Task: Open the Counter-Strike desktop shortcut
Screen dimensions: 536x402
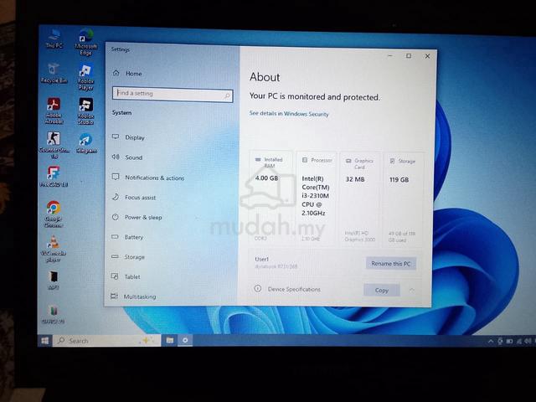Action: [x=54, y=145]
